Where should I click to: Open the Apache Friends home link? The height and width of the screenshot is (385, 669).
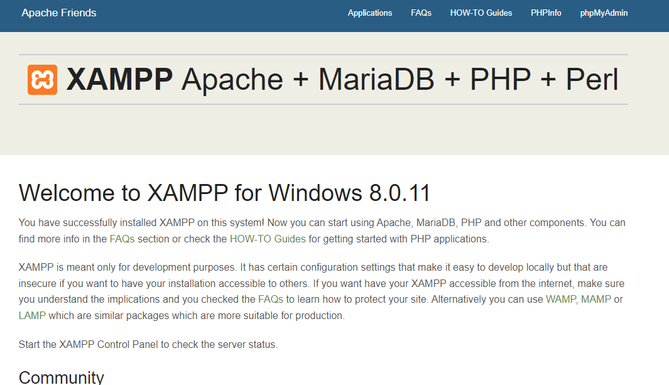click(59, 13)
